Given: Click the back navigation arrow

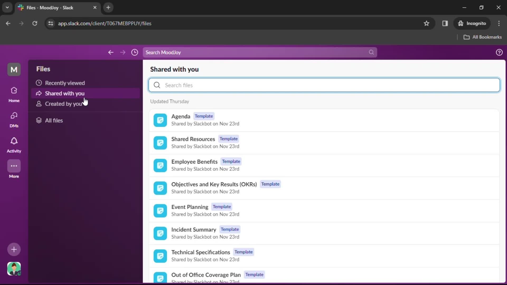Looking at the screenshot, I should (111, 52).
